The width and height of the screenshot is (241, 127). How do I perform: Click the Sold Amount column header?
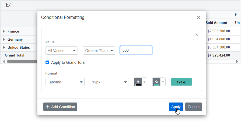click(216, 23)
